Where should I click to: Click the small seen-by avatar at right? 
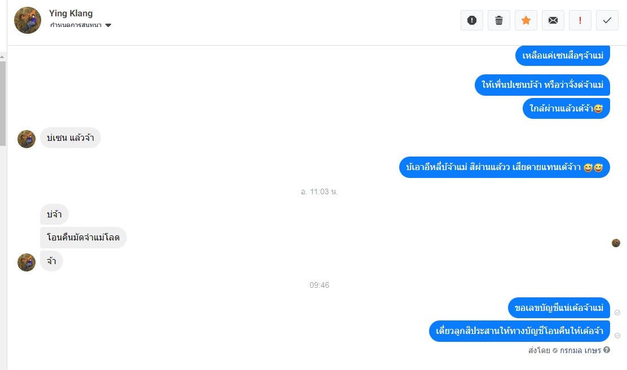(x=616, y=243)
